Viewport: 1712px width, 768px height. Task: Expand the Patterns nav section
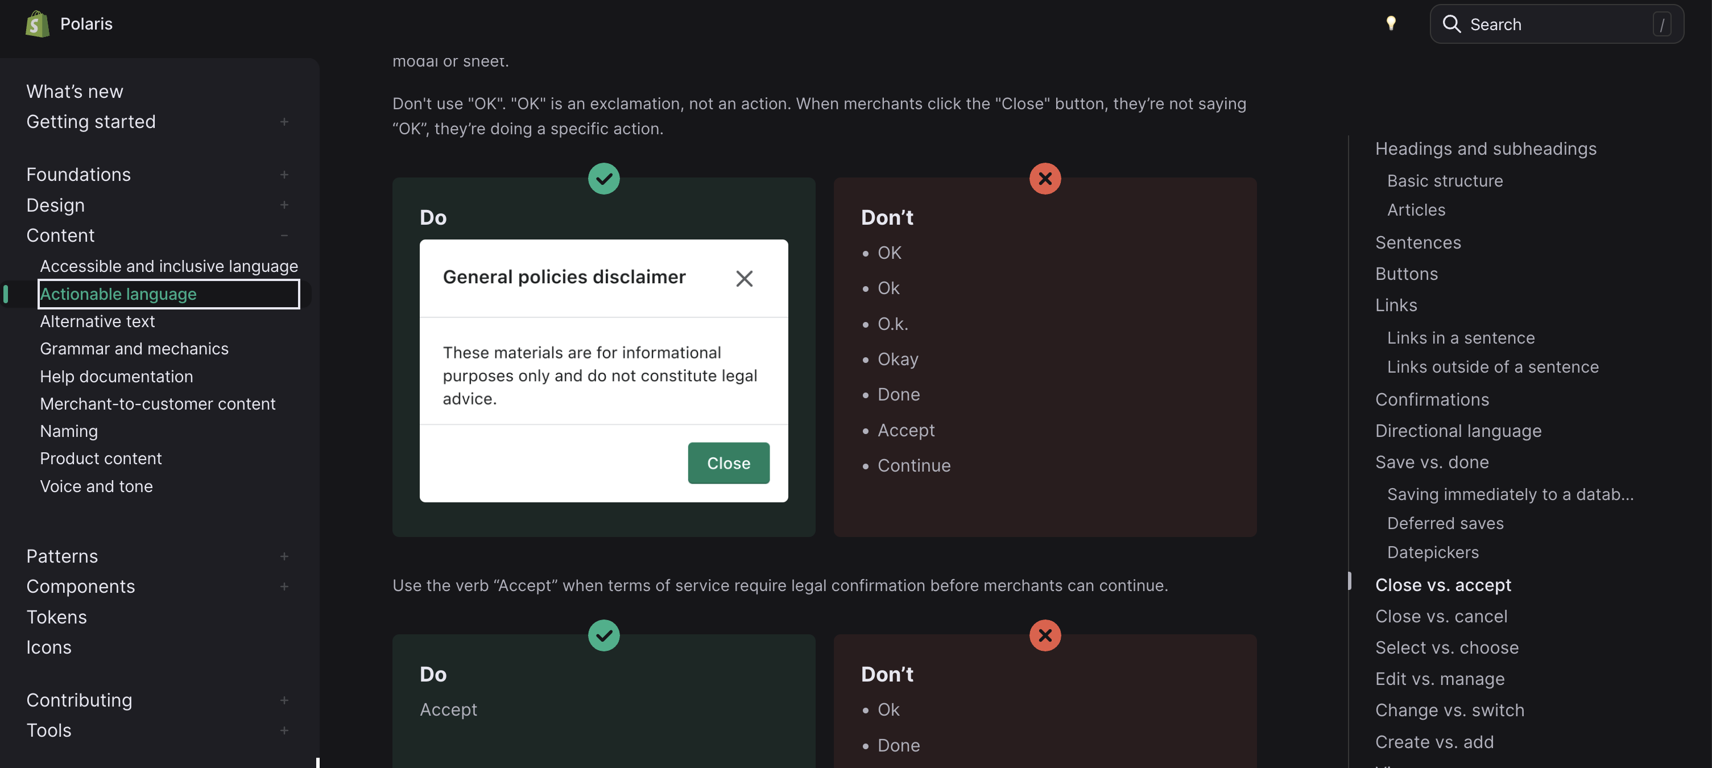[284, 556]
